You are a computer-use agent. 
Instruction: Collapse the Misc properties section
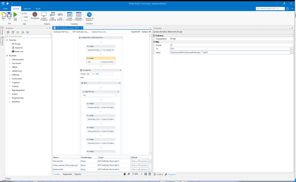point(154,42)
